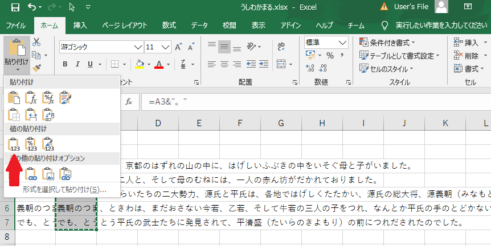Click the Insert Function fx button
The image size is (491, 246).
[129, 101]
